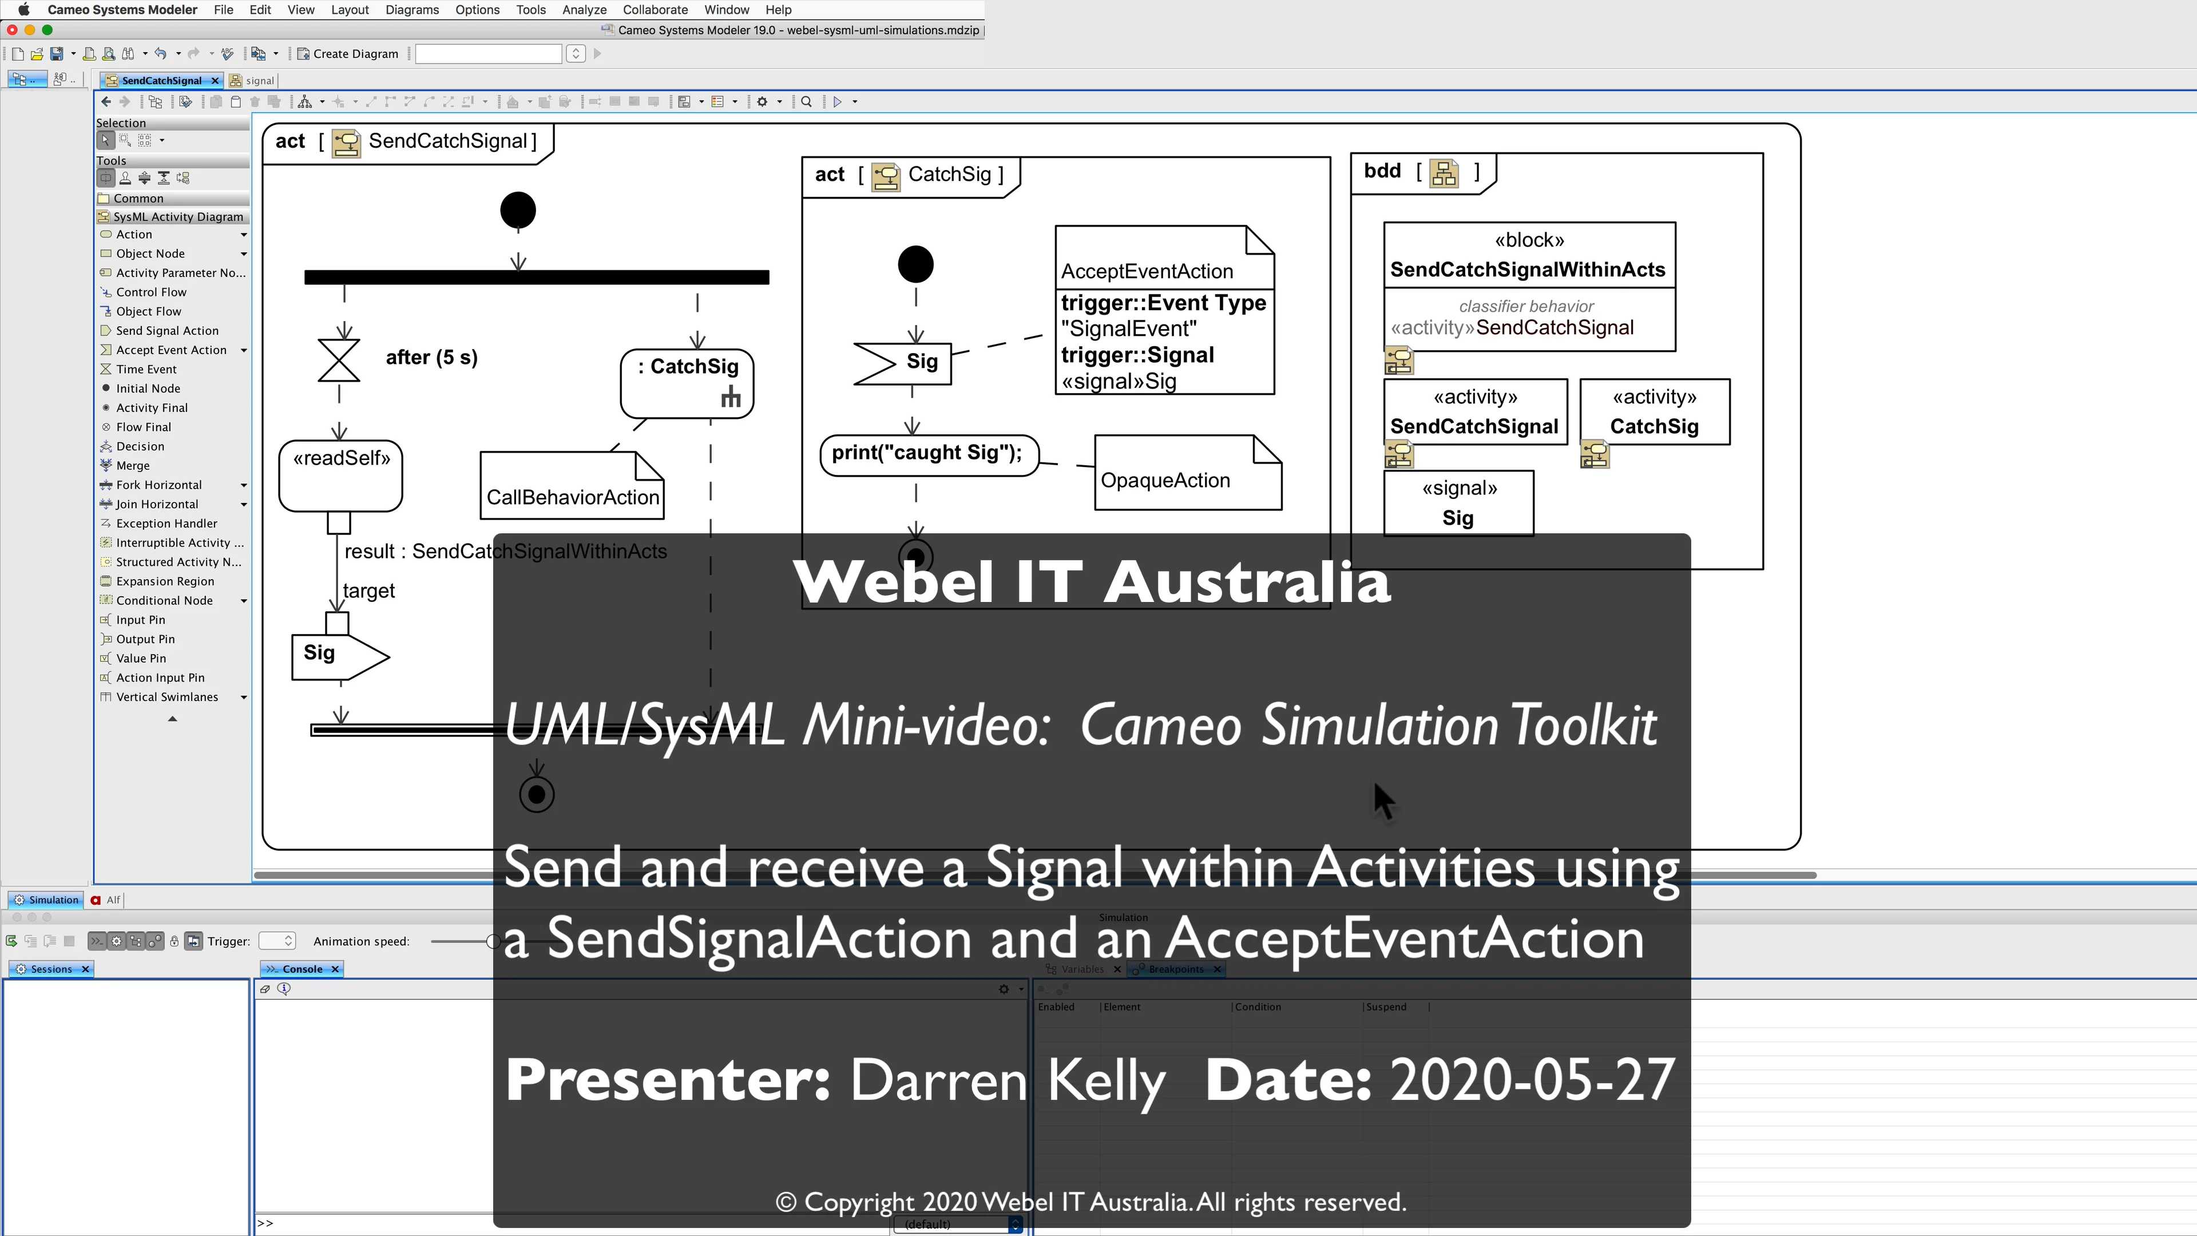The height and width of the screenshot is (1236, 2197).
Task: Toggle the simulation lock icon
Action: [174, 942]
